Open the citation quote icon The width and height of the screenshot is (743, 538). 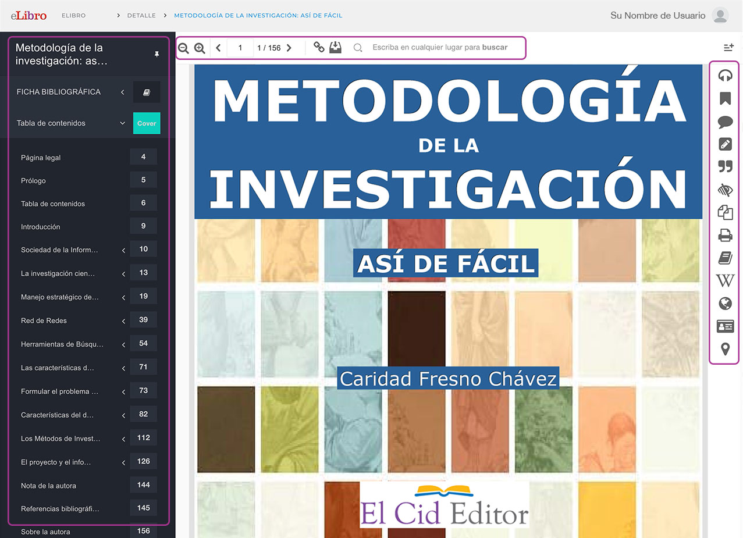[725, 168]
